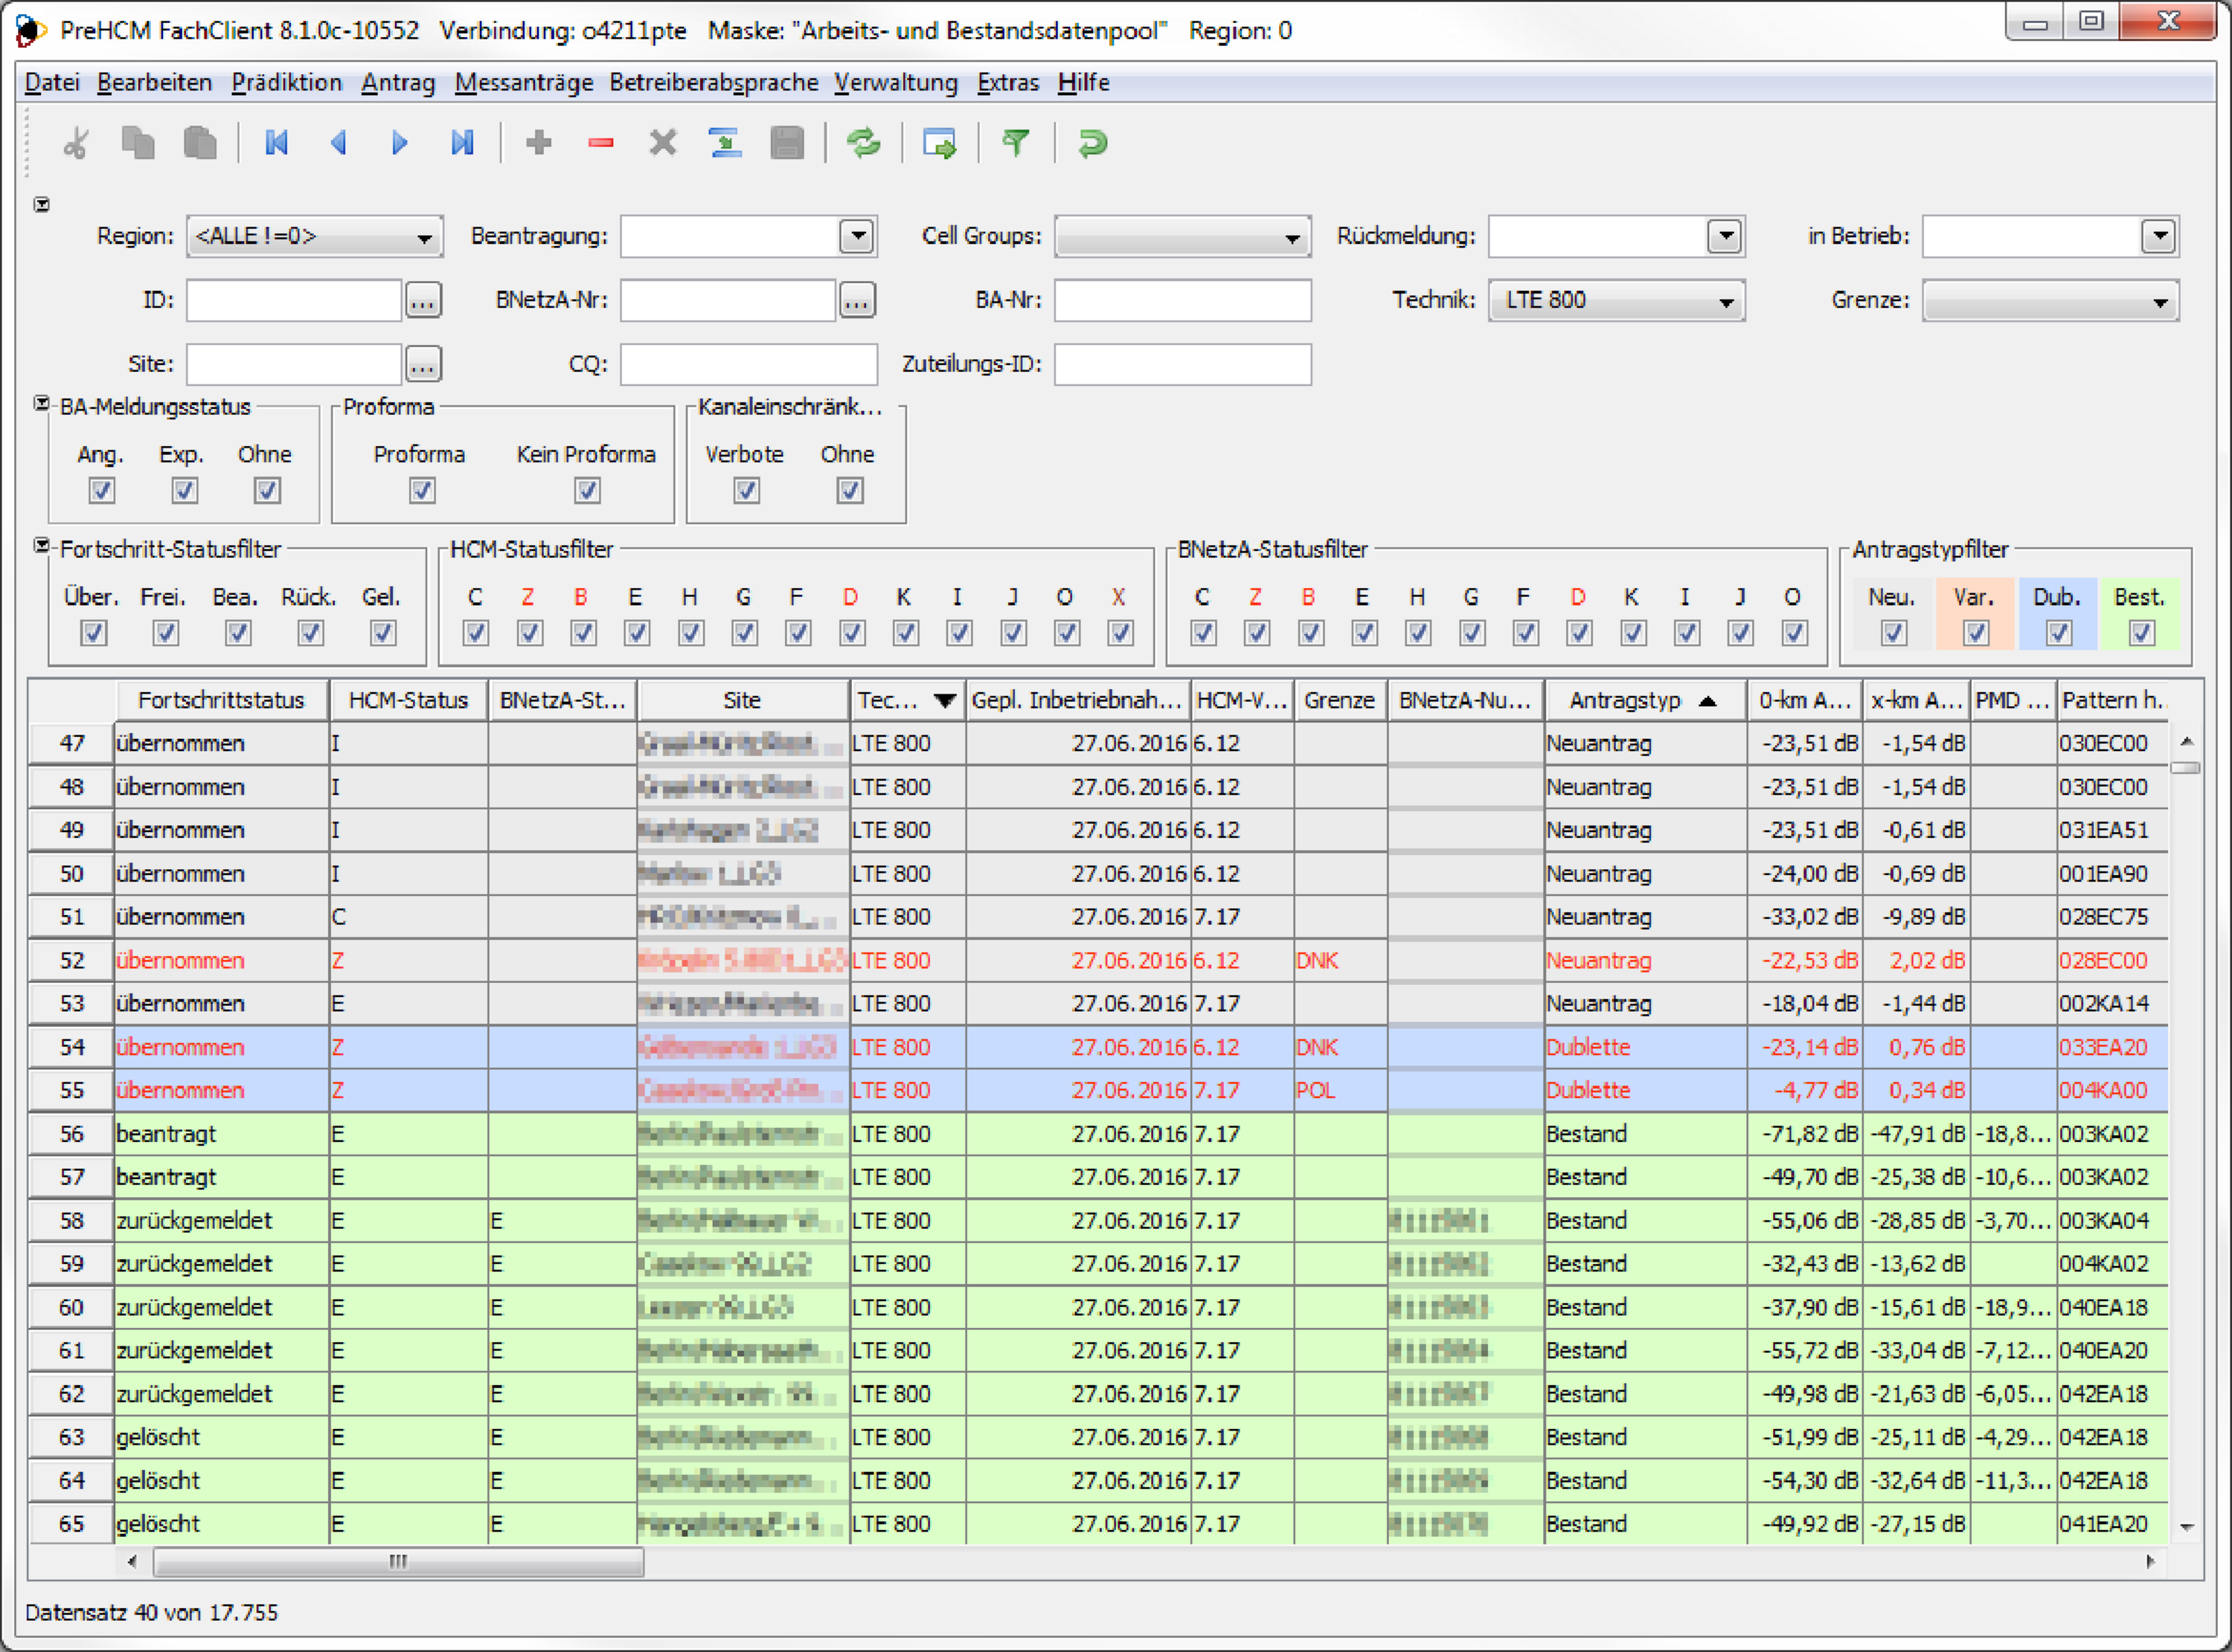Toggle the blue Dub. Antragstyp checkbox
Image resolution: width=2232 pixels, height=1652 pixels.
pos(2059,633)
